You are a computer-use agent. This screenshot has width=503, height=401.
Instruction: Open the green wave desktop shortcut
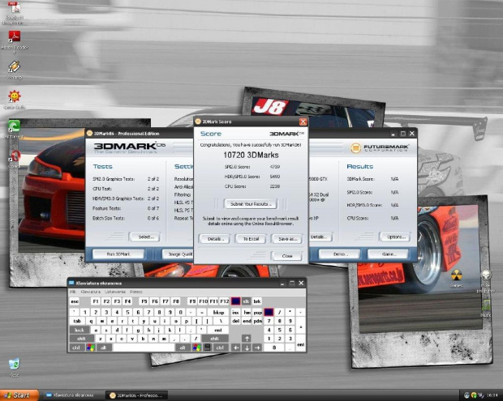pyautogui.click(x=14, y=126)
